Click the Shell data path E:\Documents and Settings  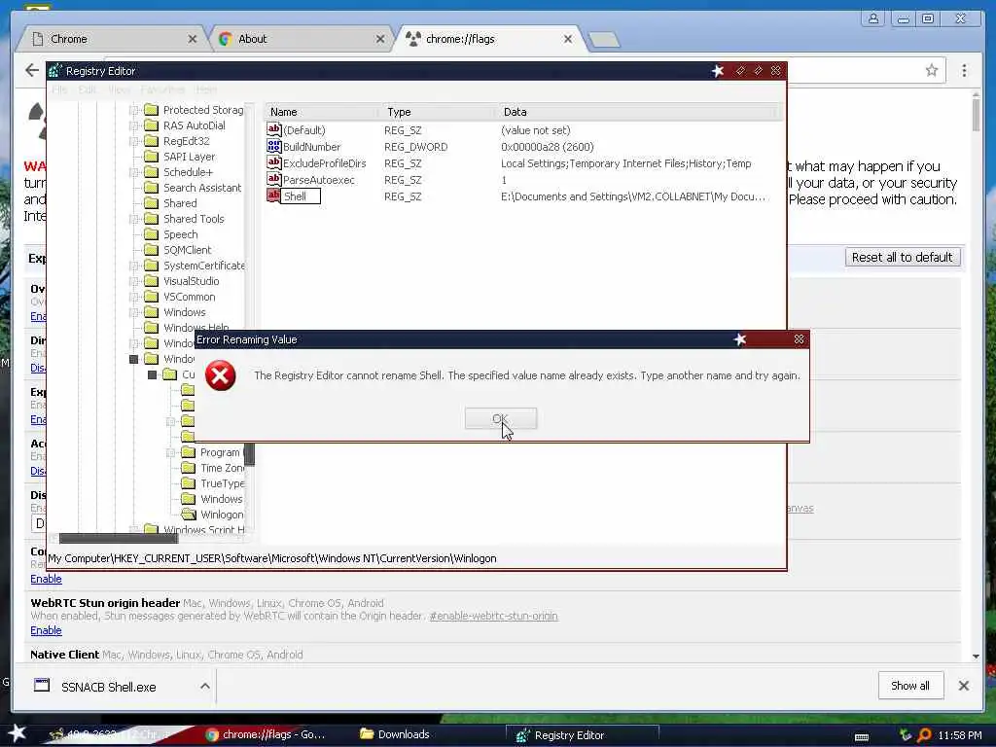632,196
